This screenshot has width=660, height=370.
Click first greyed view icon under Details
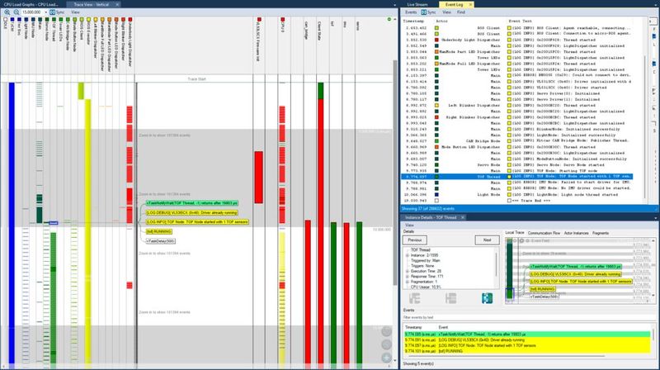415,298
